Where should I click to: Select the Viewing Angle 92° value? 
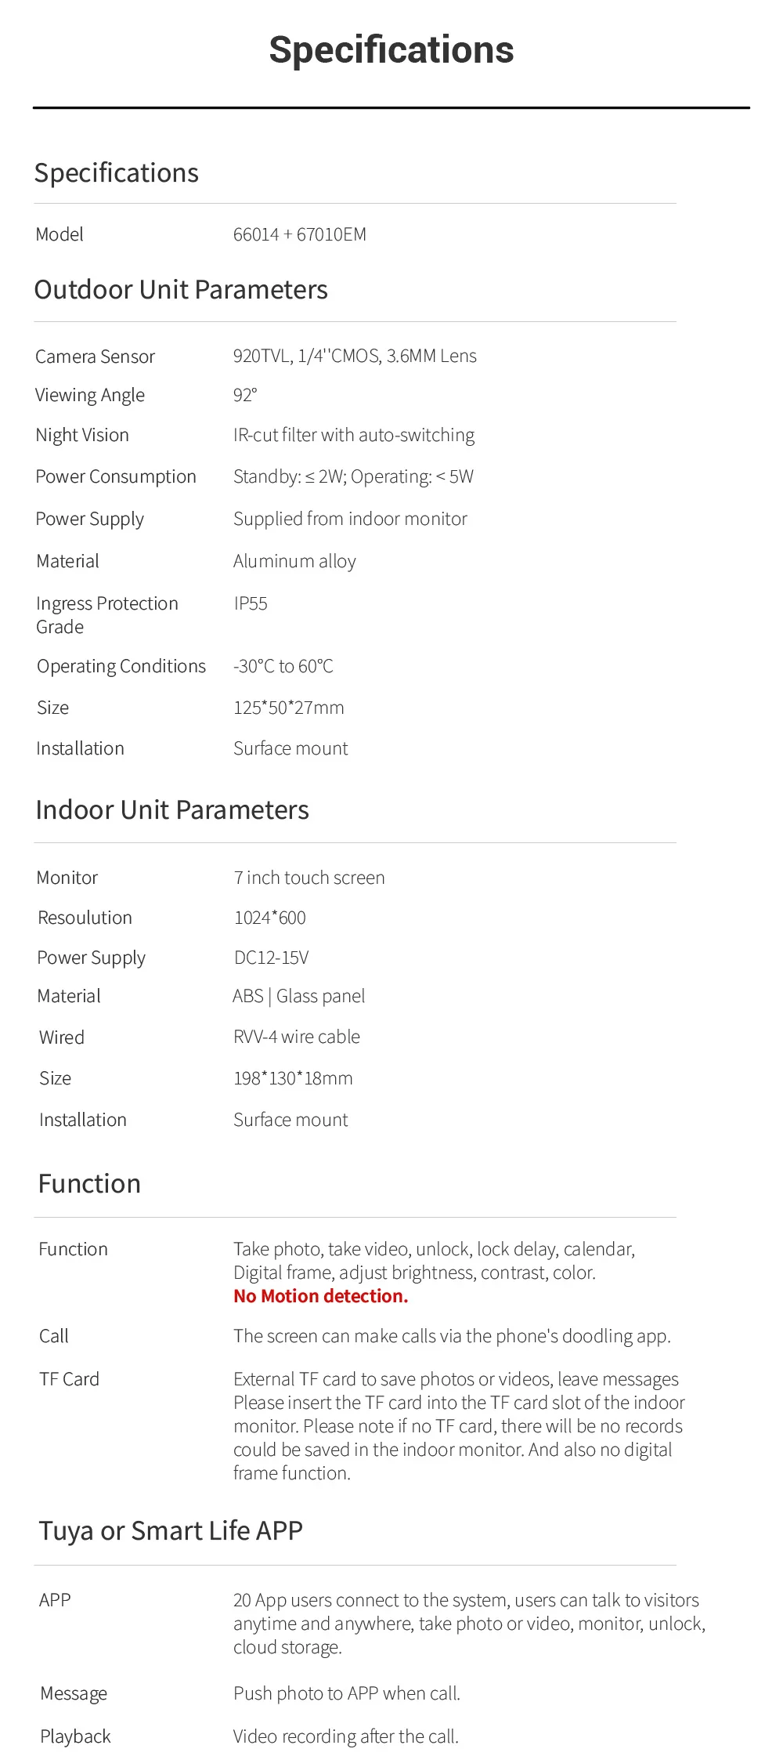click(245, 395)
